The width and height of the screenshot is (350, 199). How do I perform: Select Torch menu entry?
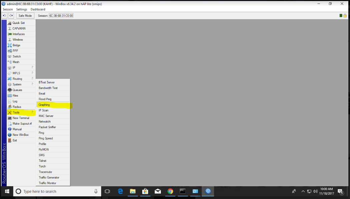[x=53, y=166]
